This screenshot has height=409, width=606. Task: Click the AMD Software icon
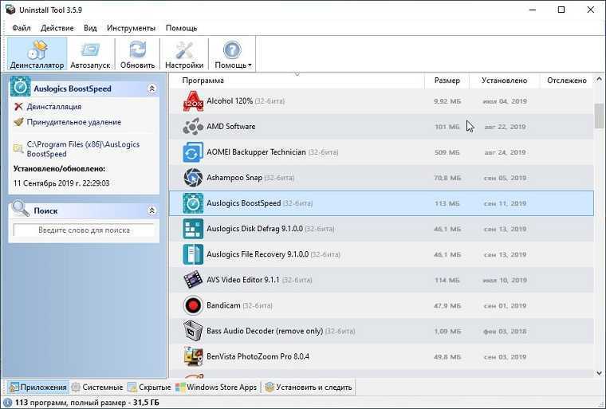tap(193, 127)
